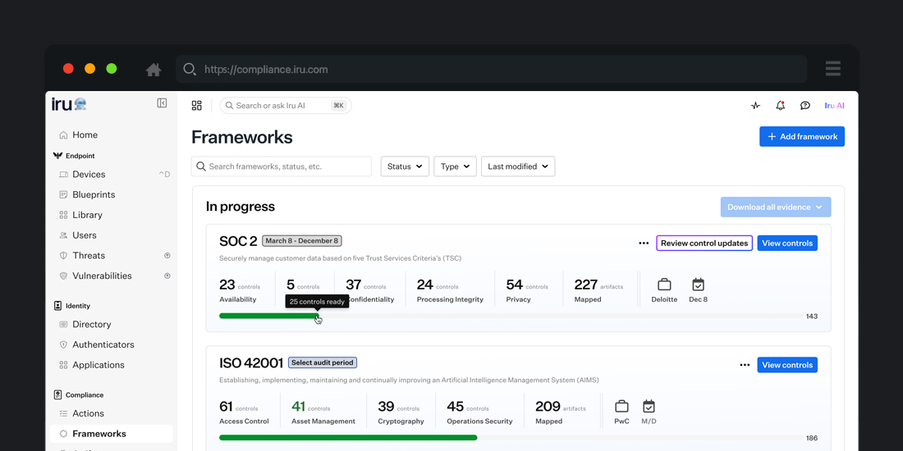Click the Deloitte briefcase icon
Screen dimensions: 903x451
click(x=664, y=285)
